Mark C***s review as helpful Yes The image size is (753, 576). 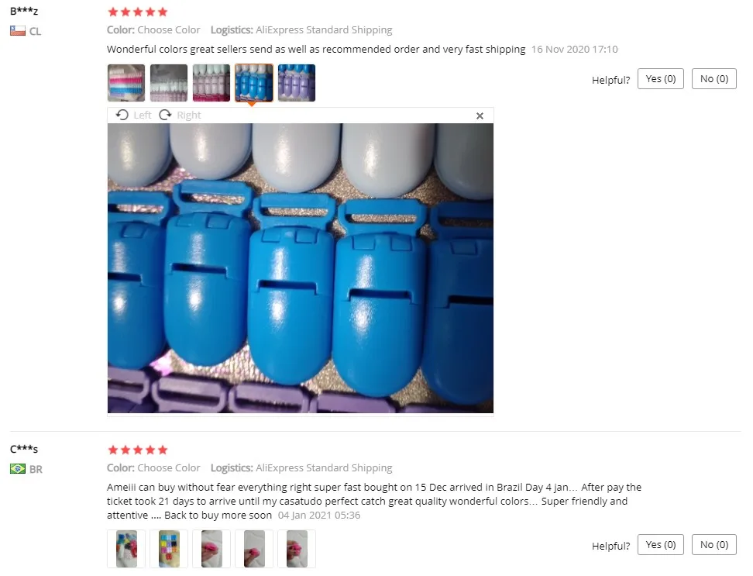661,545
